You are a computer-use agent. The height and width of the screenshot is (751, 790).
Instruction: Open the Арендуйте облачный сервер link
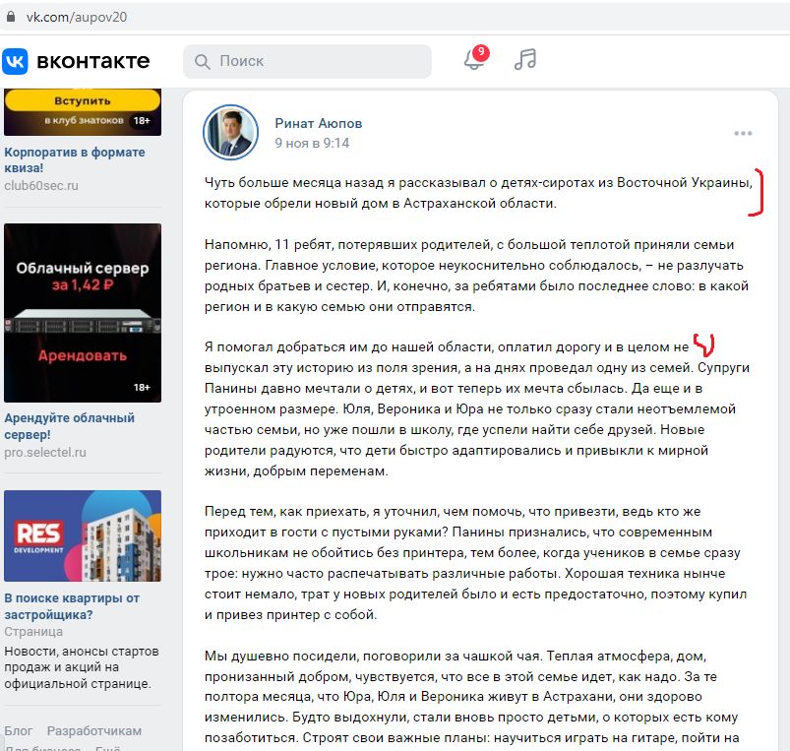tap(70, 426)
